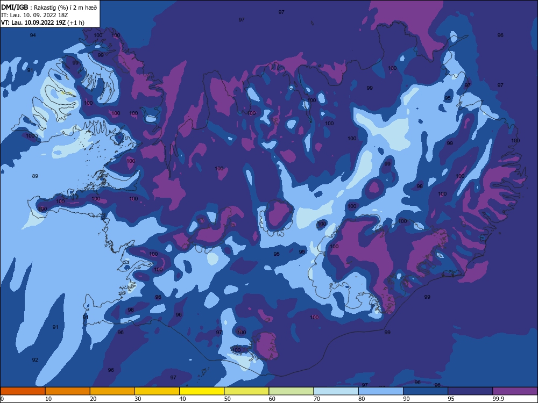Pick the pale blue 70–80 legend swatch
538x403 pixels.
point(336,391)
